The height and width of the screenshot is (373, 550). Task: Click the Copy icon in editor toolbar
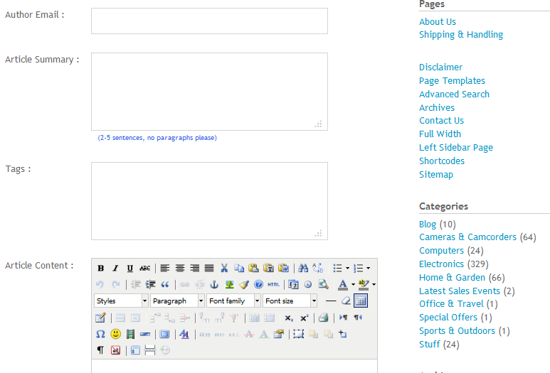239,269
